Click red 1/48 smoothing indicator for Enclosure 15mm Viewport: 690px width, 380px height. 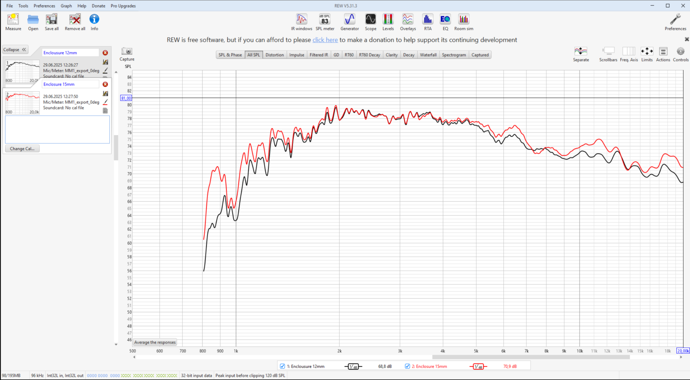coord(478,367)
